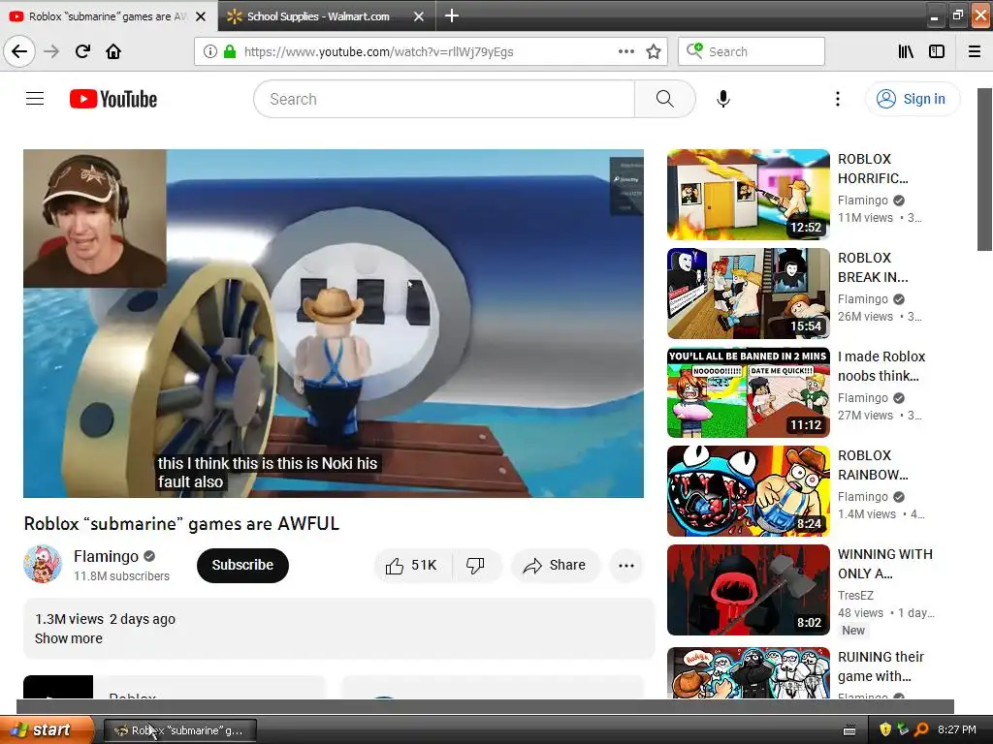The image size is (993, 744).
Task: Share the video
Action: pyautogui.click(x=555, y=565)
